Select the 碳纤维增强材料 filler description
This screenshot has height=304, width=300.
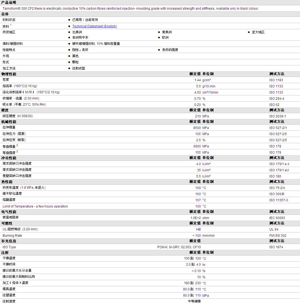click(96, 44)
